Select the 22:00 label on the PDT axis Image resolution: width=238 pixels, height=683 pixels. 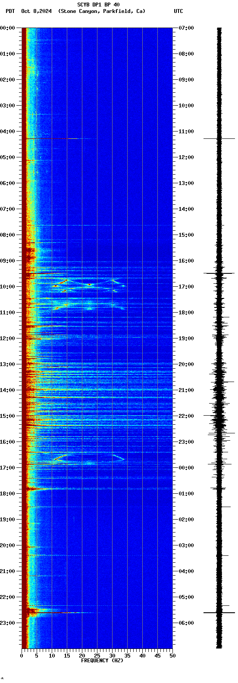tap(8, 597)
